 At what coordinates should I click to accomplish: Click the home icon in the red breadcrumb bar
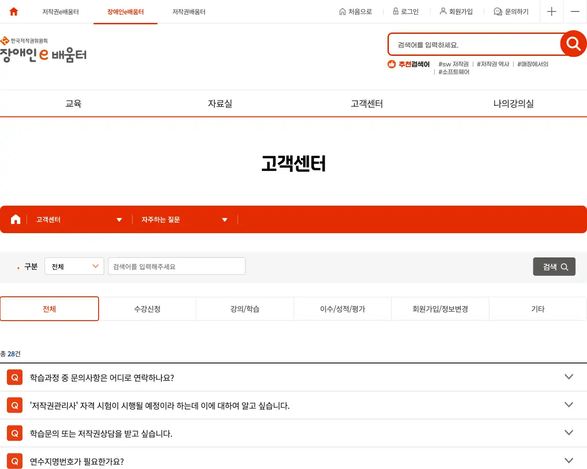pos(15,219)
